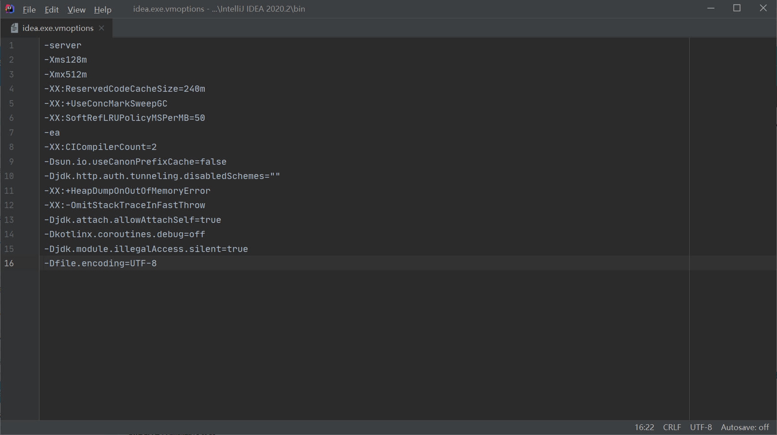Image resolution: width=777 pixels, height=435 pixels.
Task: Toggle Autosave setting in the status bar
Action: (x=745, y=427)
